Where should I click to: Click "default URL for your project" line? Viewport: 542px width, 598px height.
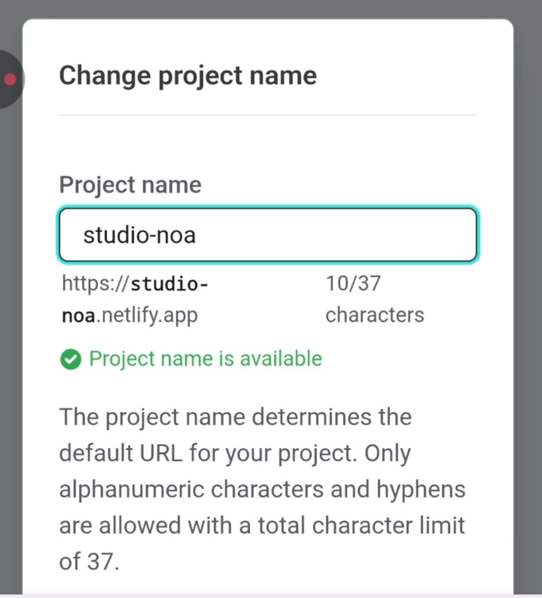click(x=235, y=453)
